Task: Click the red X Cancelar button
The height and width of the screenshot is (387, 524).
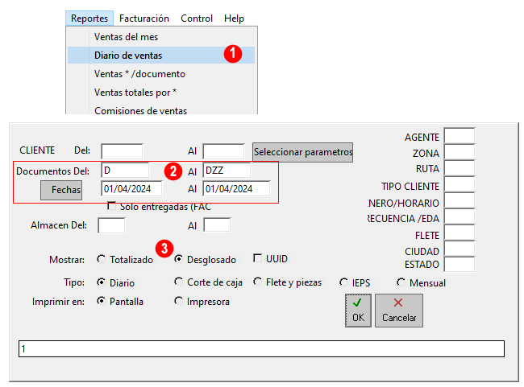Action: 398,310
